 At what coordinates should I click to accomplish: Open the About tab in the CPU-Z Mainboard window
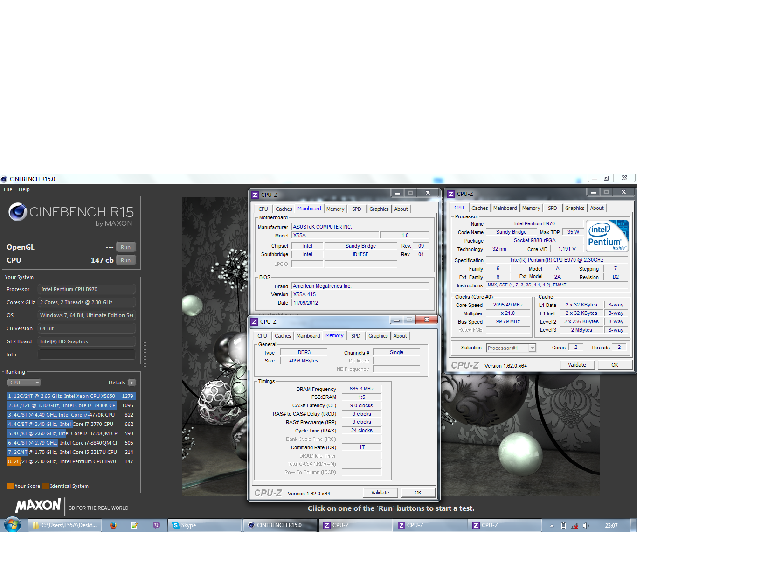(x=401, y=209)
